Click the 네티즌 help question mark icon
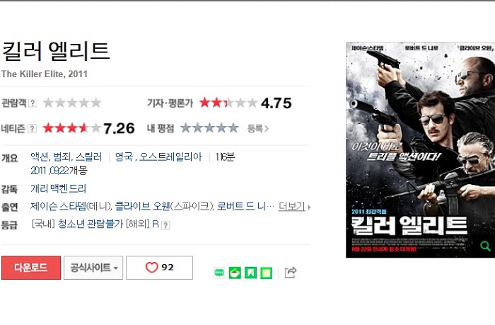 32,129
